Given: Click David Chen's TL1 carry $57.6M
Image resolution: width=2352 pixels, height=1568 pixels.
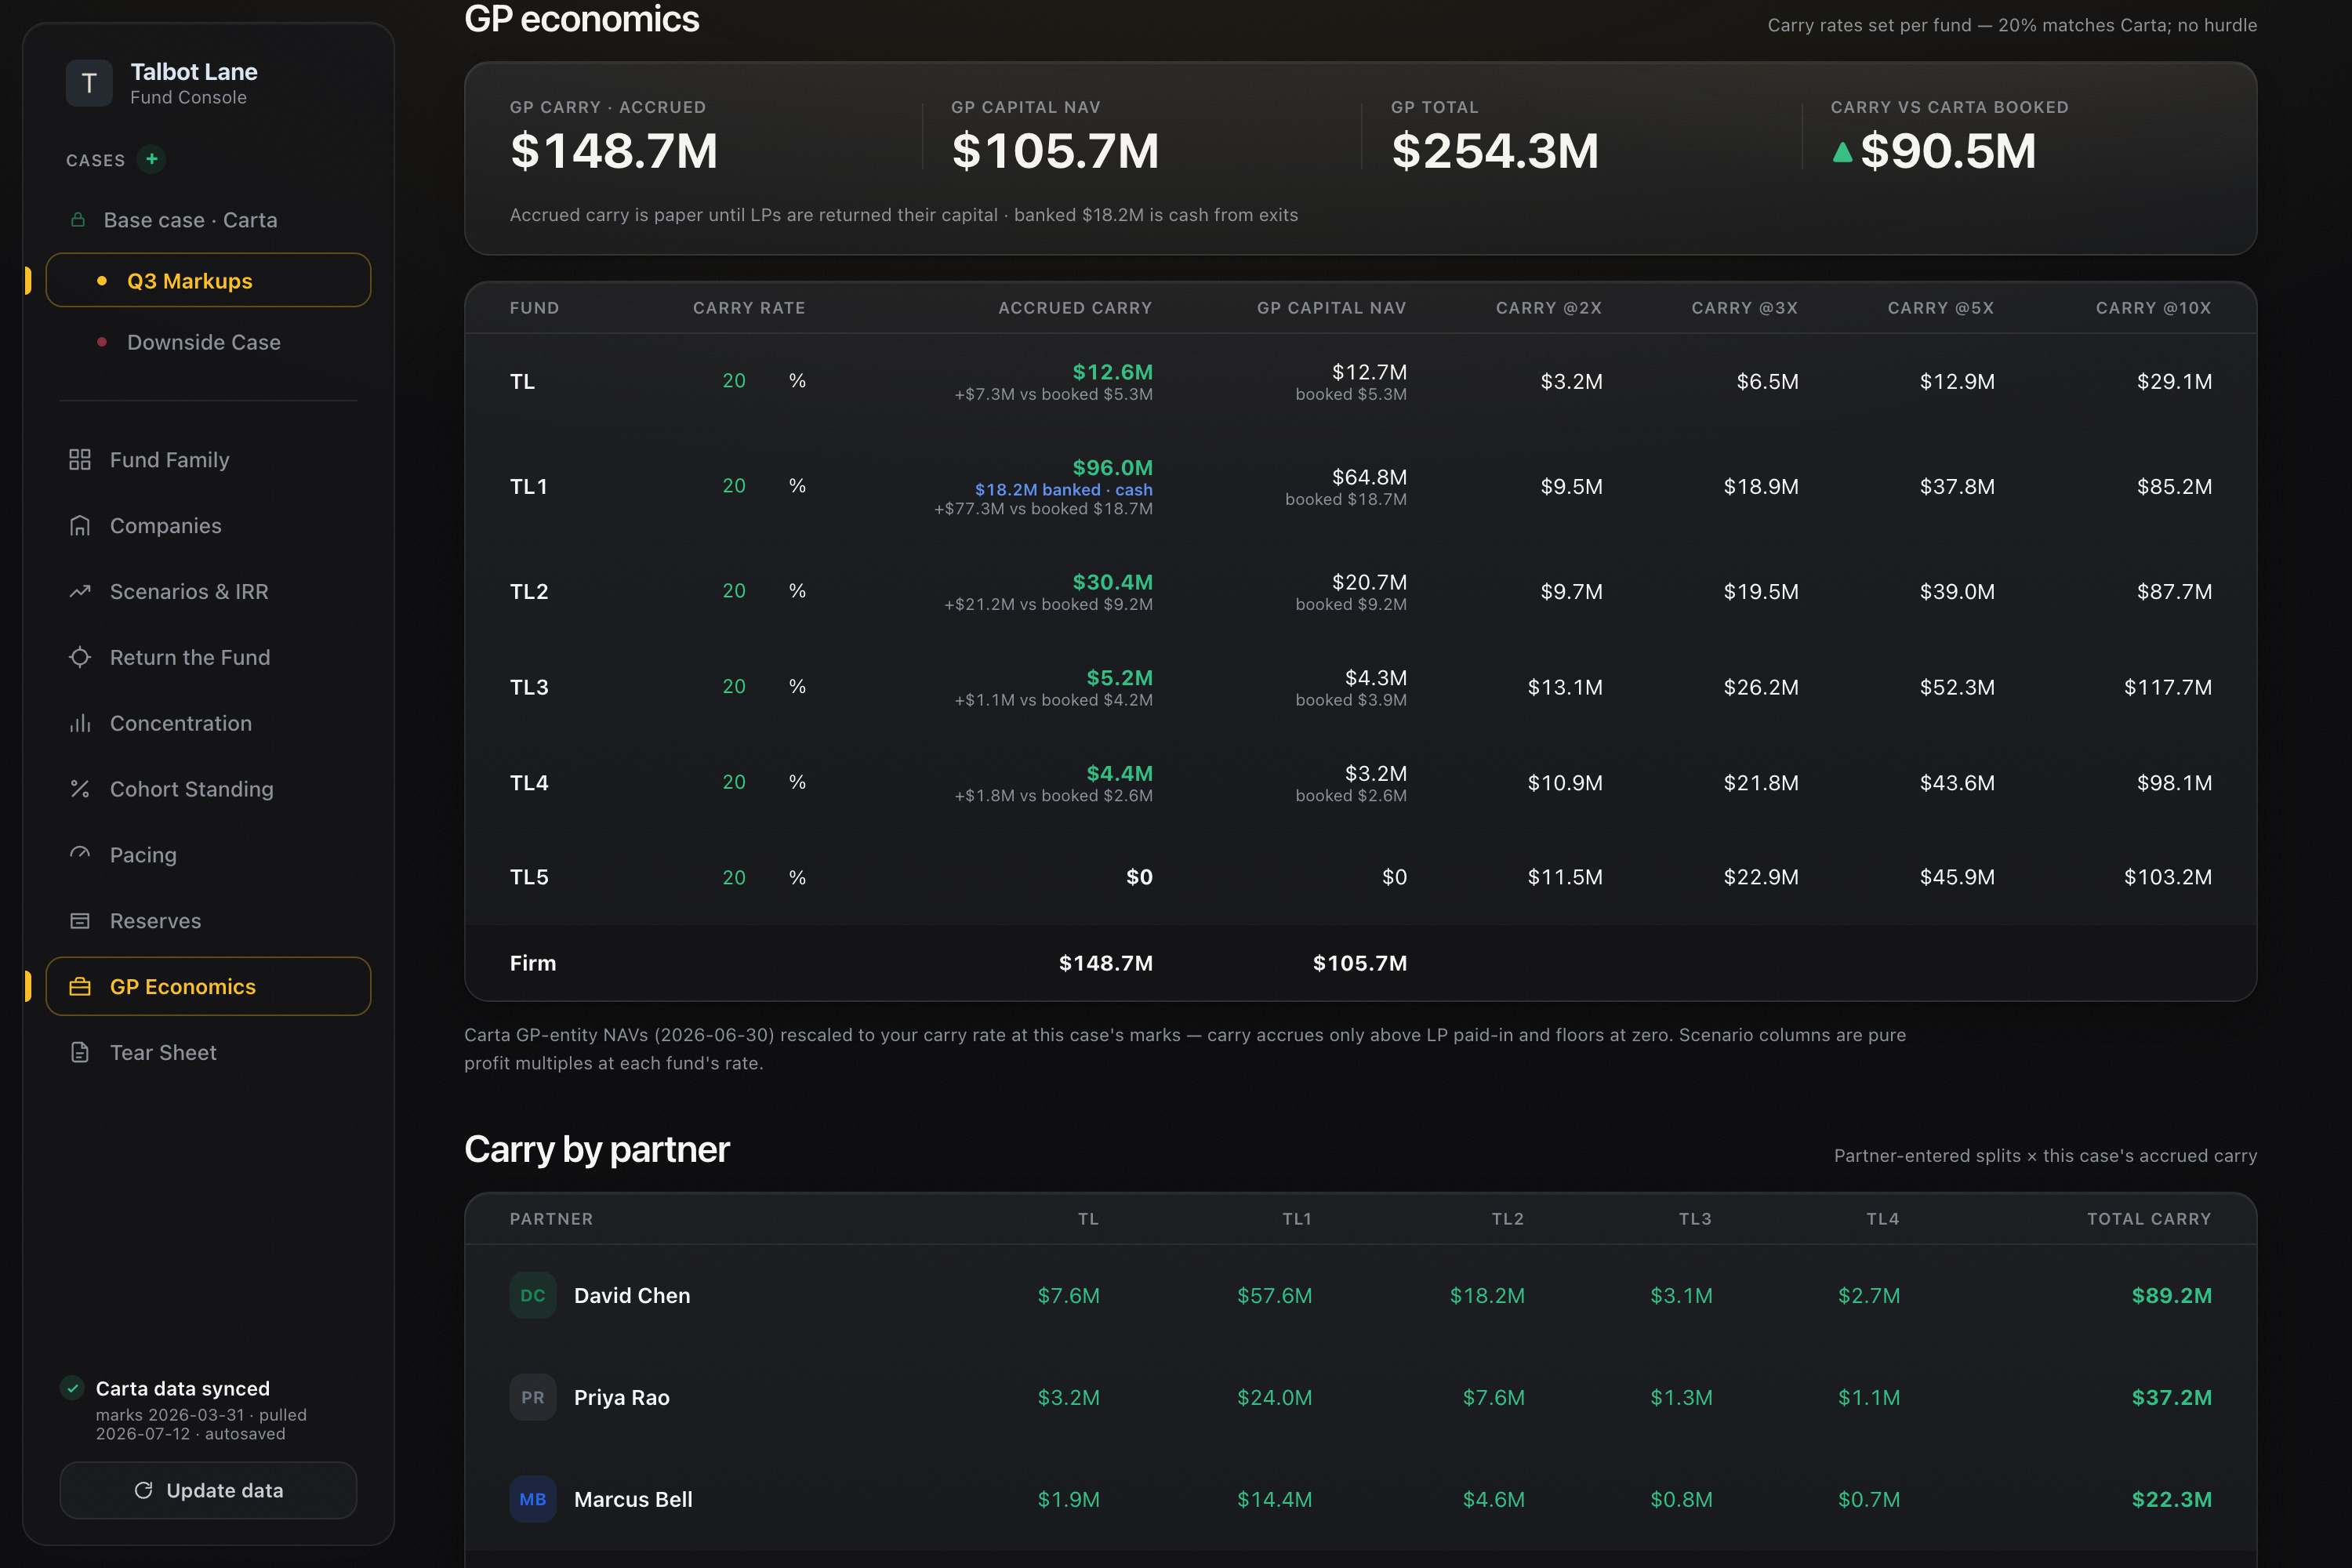Looking at the screenshot, I should pos(1274,1295).
